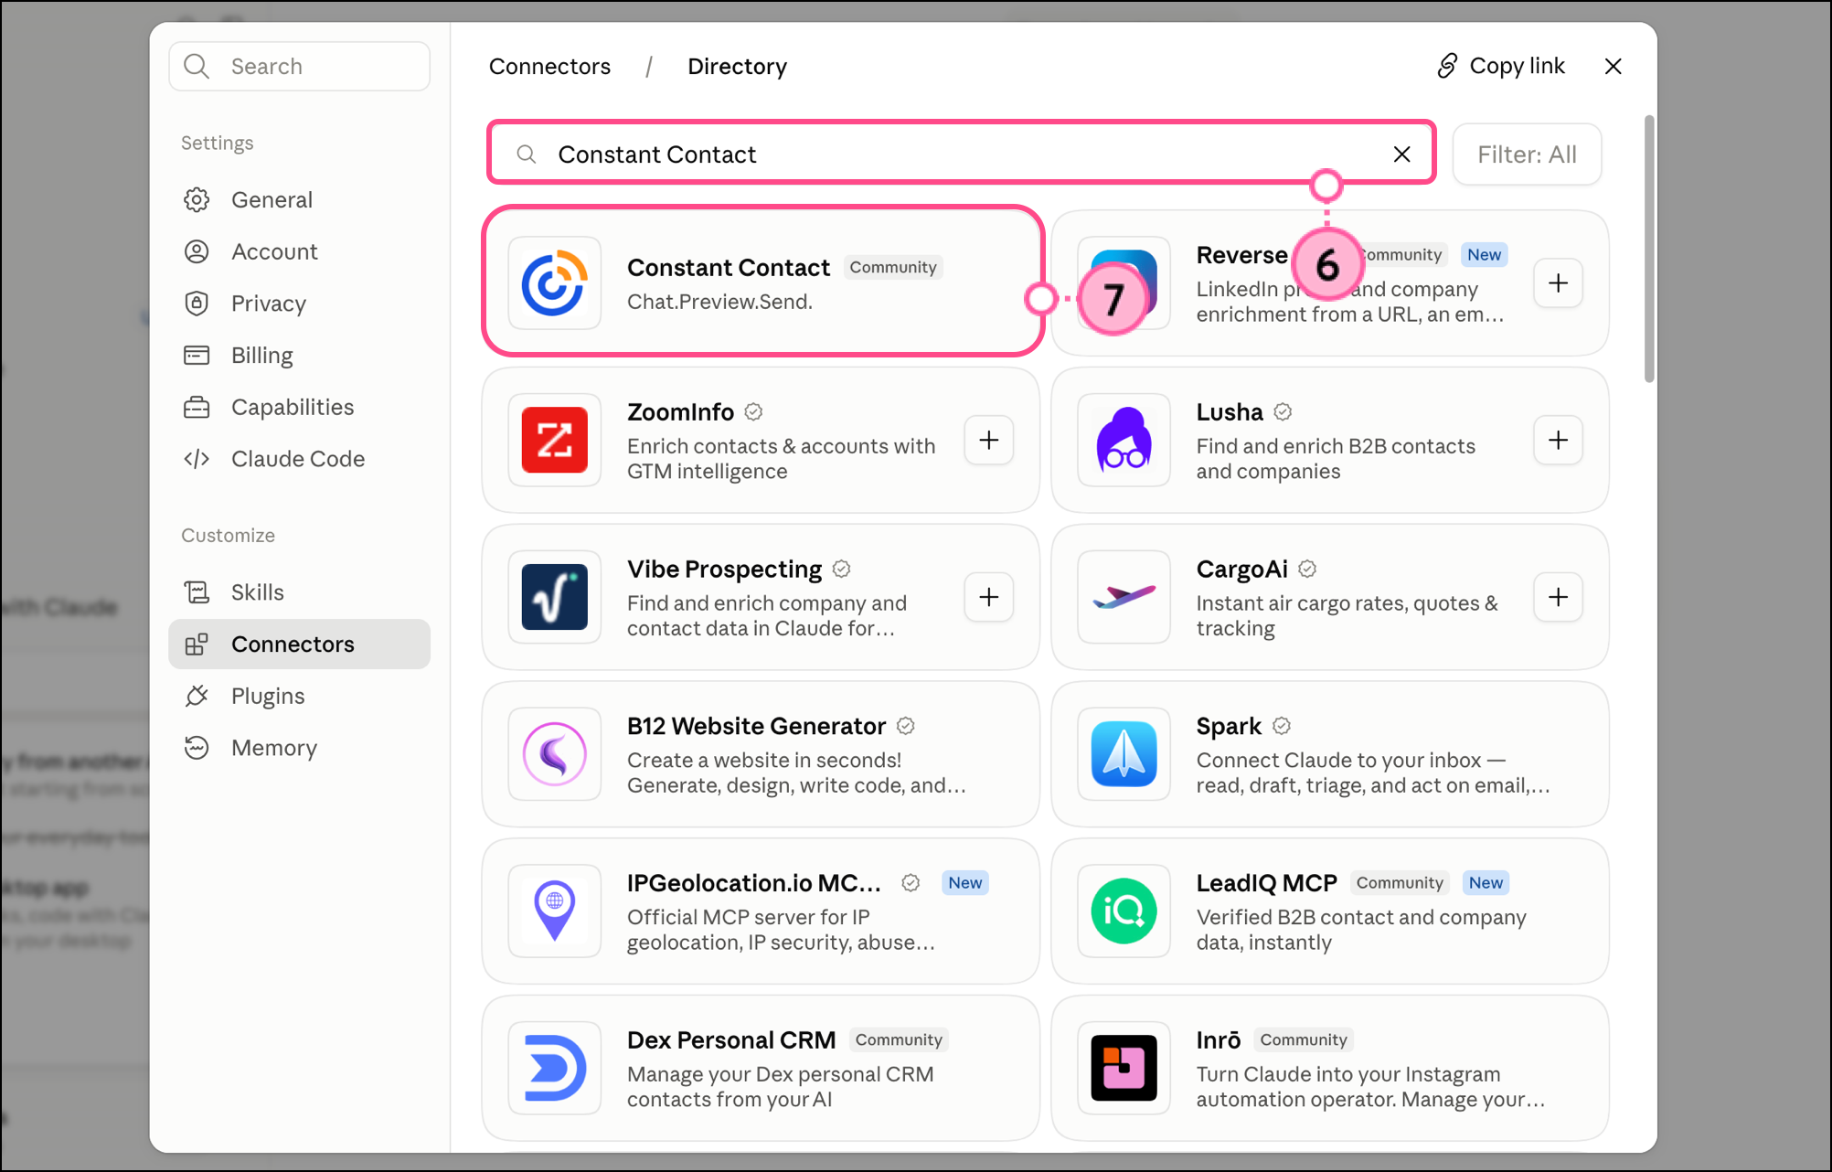Open the Lusha connector title
This screenshot has width=1832, height=1172.
(1230, 412)
